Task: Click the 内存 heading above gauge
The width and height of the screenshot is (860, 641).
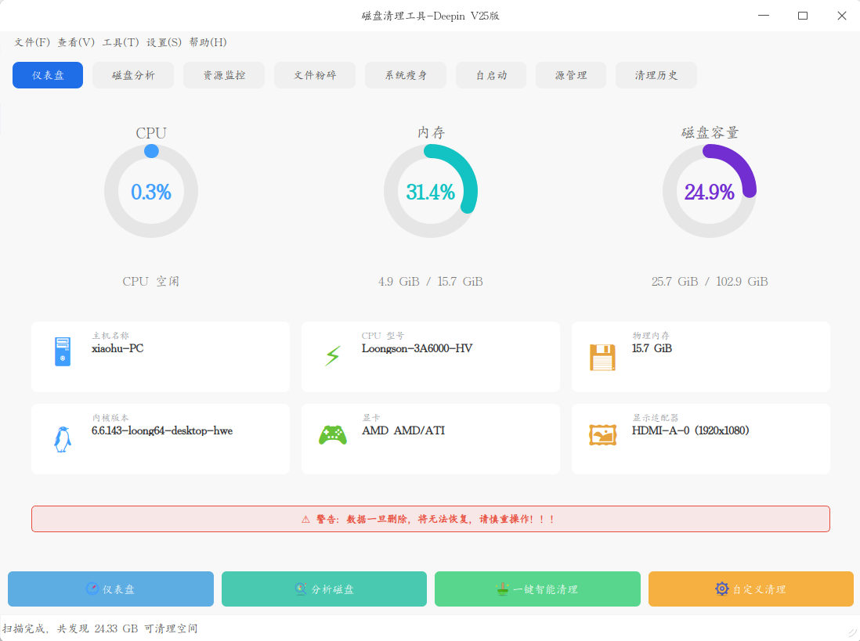Action: 431,132
